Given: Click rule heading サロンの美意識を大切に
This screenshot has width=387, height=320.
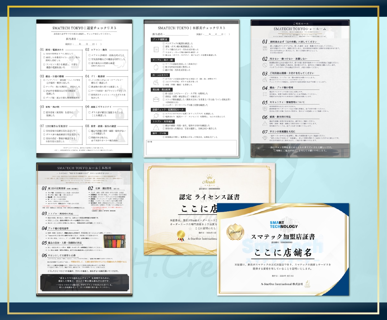Looking at the screenshot, I should tap(283, 132).
